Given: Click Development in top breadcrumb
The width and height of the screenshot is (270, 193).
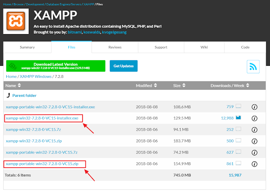Looking at the screenshot, I should [x=35, y=4].
